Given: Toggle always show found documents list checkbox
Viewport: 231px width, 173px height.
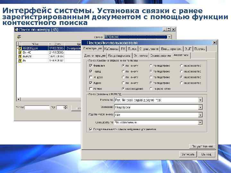Looking at the screenshot, I should pyautogui.click(x=91, y=129).
